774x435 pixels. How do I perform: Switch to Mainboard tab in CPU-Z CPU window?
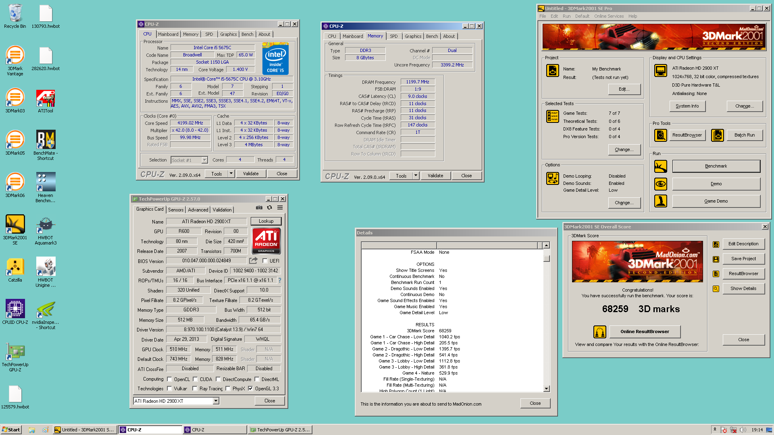(x=168, y=34)
